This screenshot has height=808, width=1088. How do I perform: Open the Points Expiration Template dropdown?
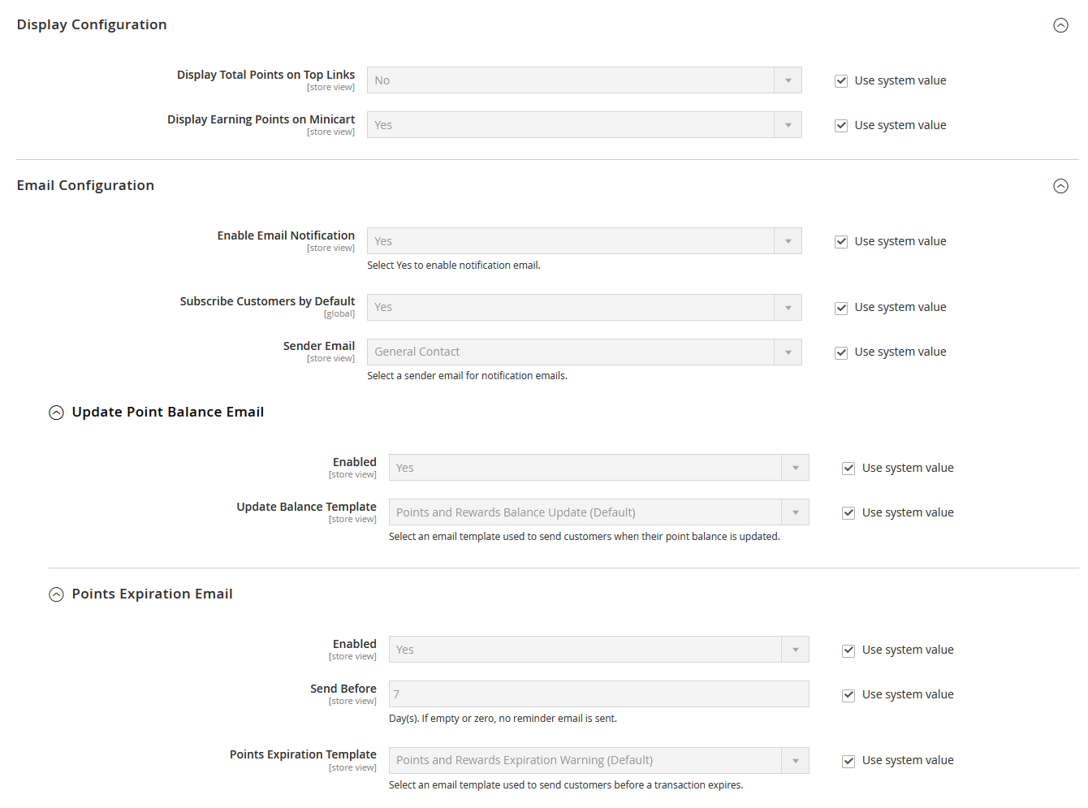pos(598,760)
